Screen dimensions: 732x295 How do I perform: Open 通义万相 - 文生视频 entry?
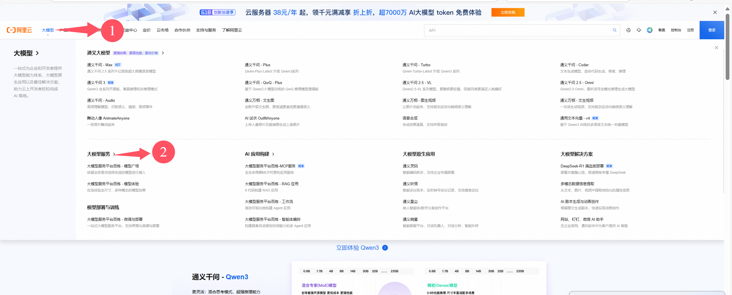coord(577,101)
